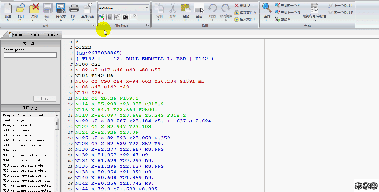Expand the 删除 delete dropdown arrow

click(253, 5)
